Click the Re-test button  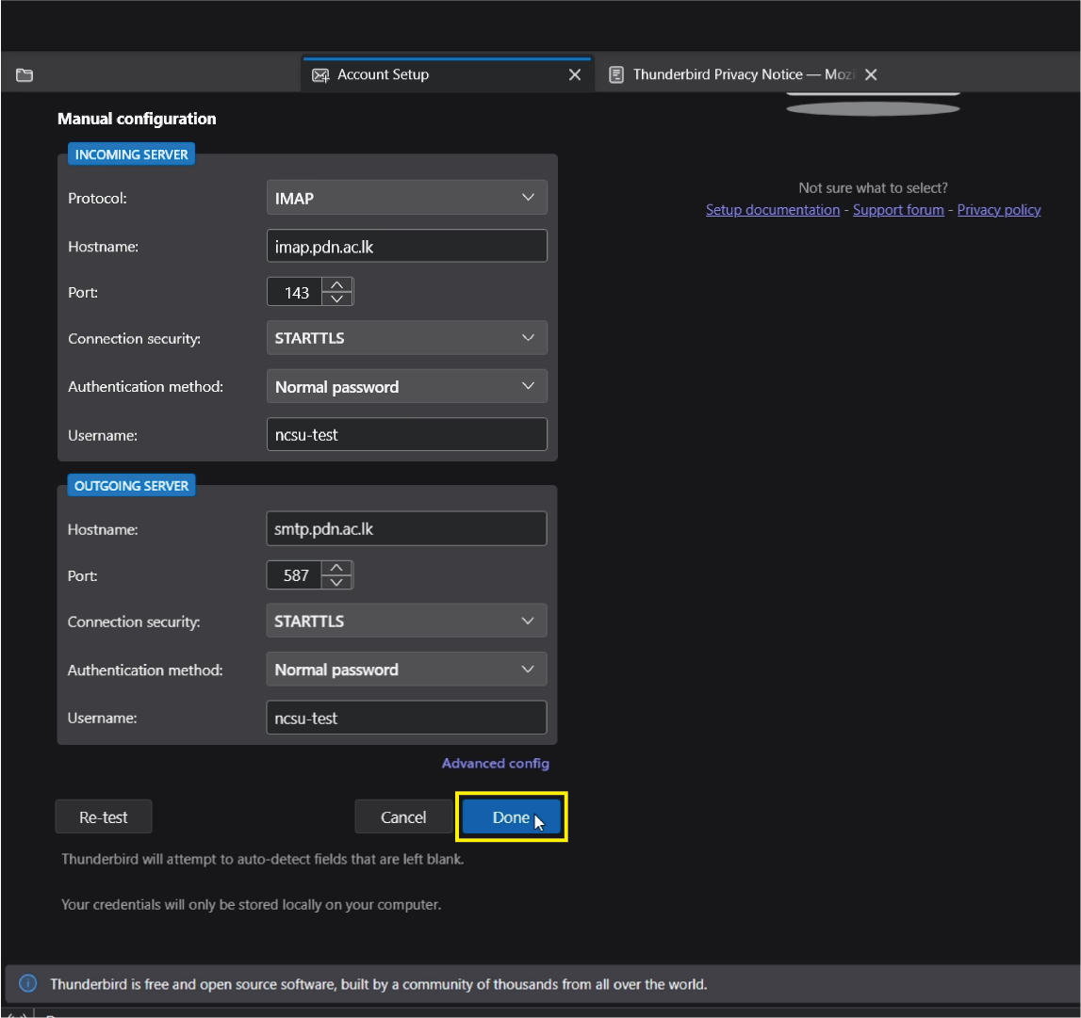click(104, 817)
